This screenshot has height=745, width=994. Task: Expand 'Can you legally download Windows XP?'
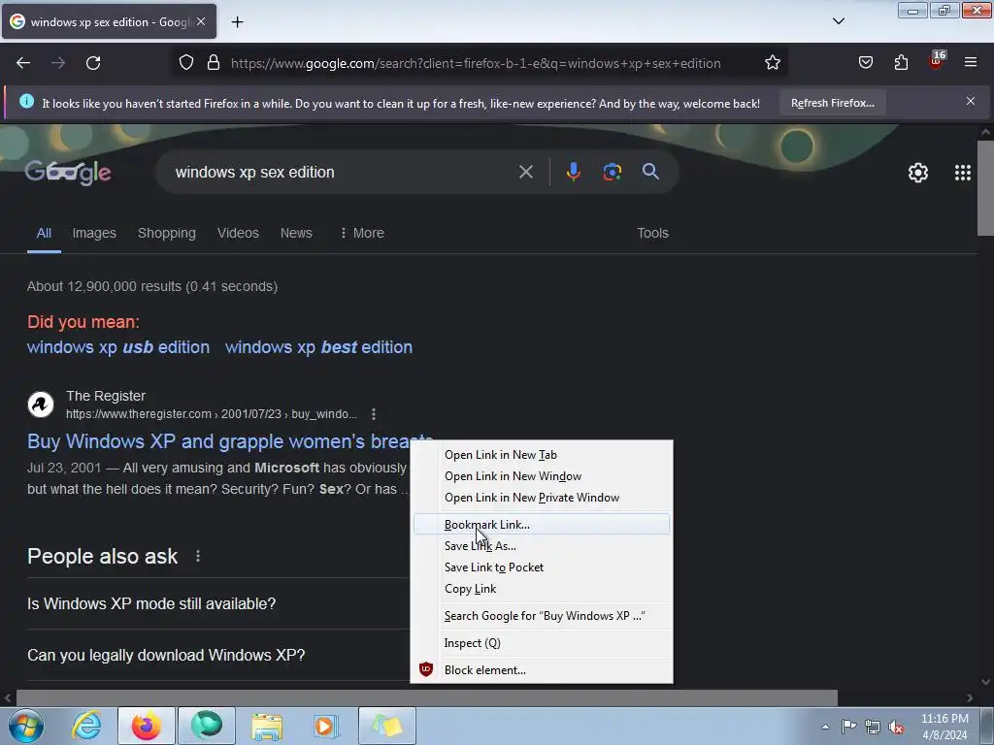pyautogui.click(x=217, y=655)
